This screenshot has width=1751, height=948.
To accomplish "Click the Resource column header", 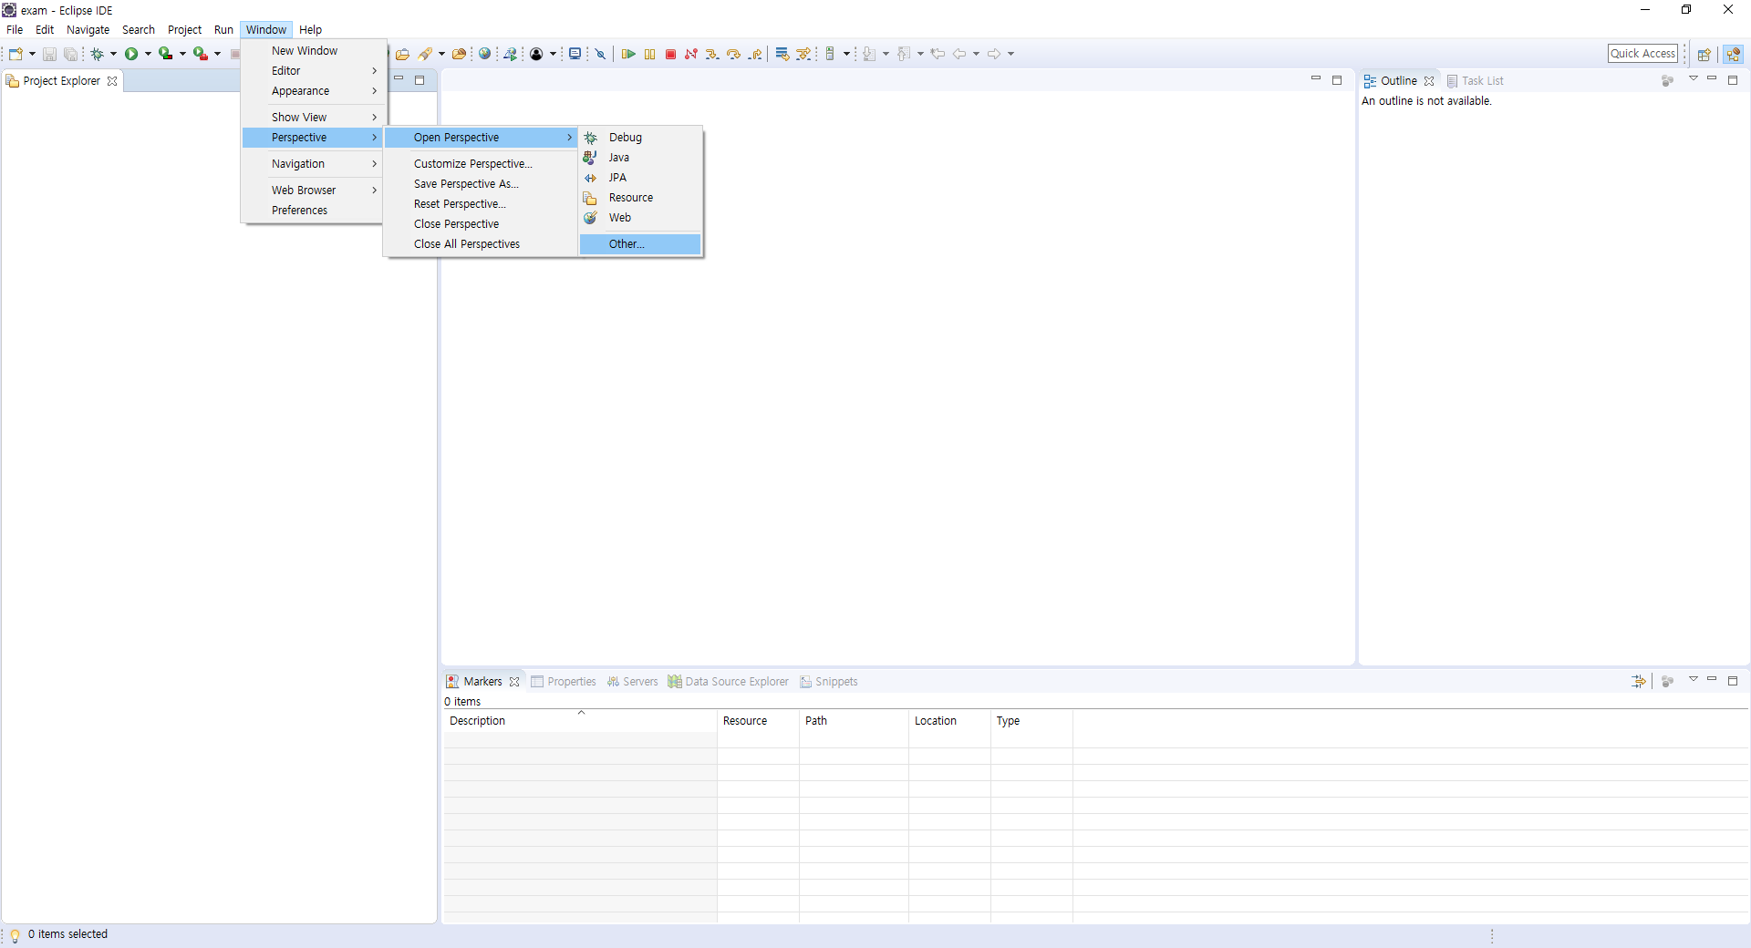I will click(758, 720).
